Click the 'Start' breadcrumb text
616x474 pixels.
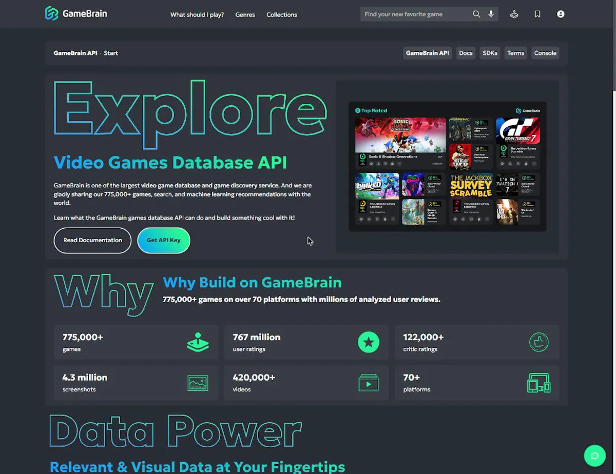tap(111, 53)
